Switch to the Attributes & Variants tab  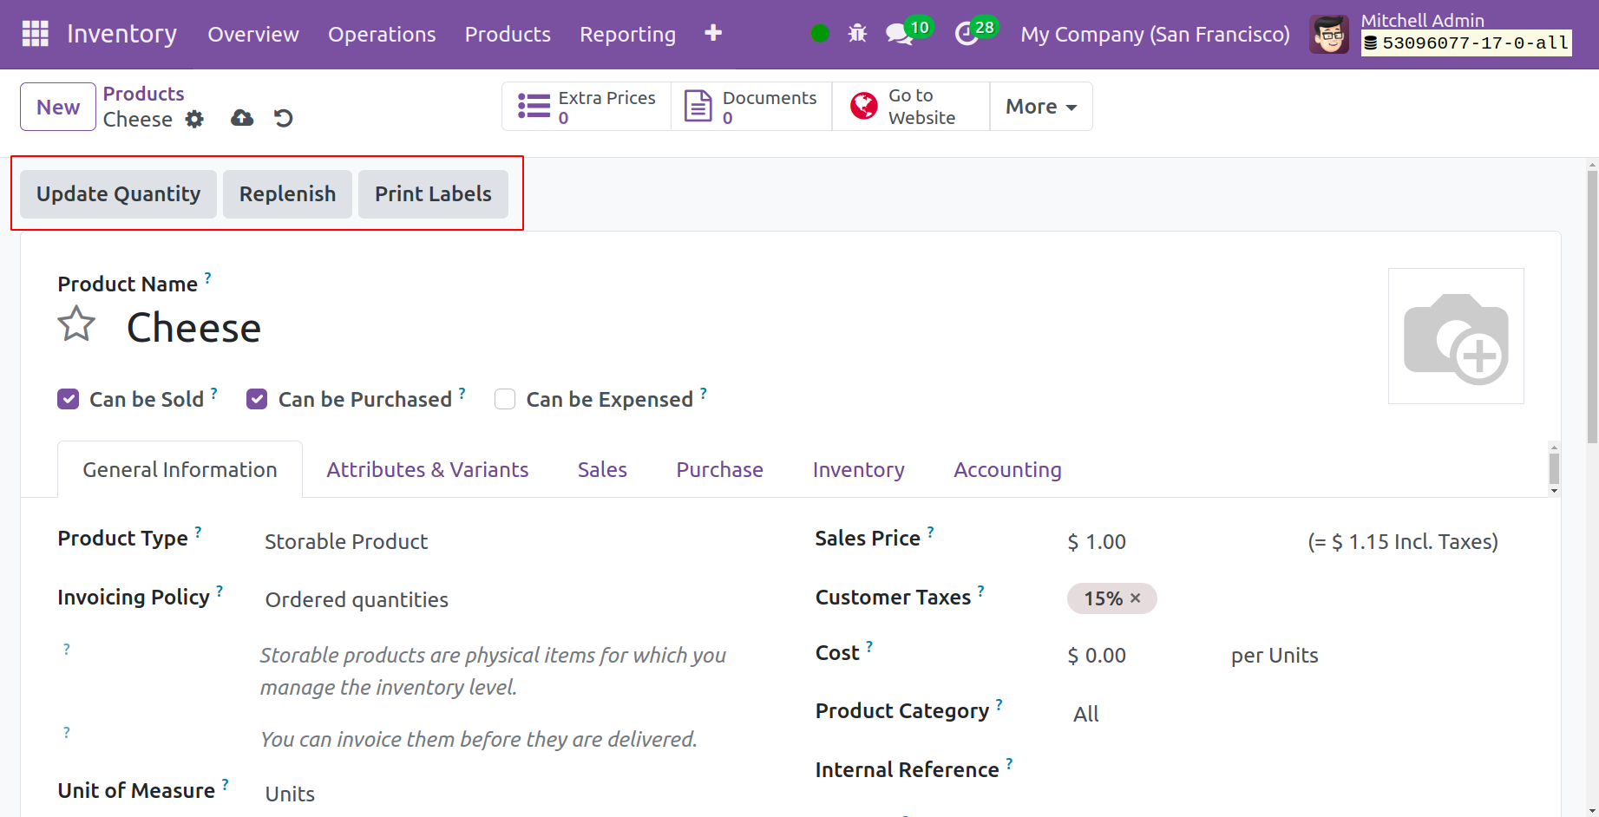(x=427, y=469)
